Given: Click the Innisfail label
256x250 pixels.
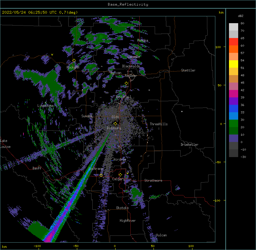Looking at the screenshot, I should click(x=124, y=97).
